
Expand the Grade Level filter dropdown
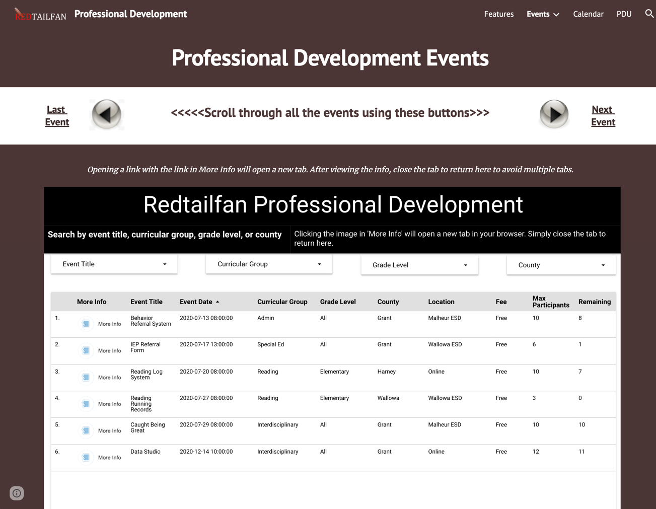(419, 265)
